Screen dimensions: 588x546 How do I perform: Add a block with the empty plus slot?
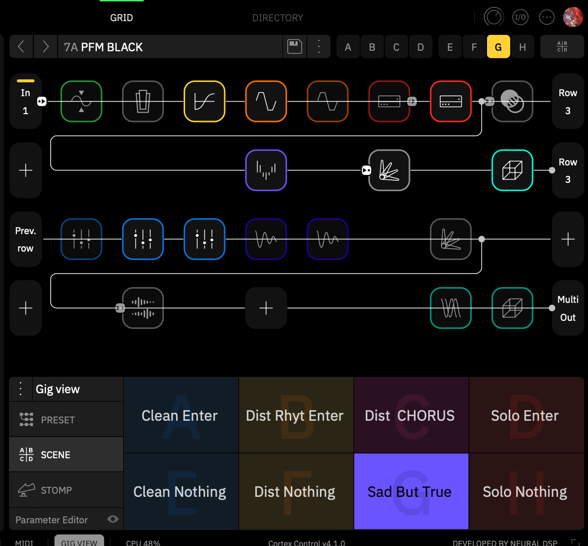point(266,308)
